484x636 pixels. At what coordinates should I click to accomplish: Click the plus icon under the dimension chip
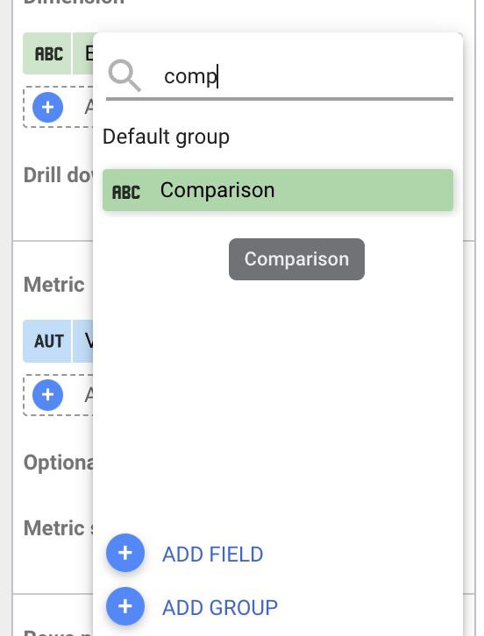[x=47, y=107]
